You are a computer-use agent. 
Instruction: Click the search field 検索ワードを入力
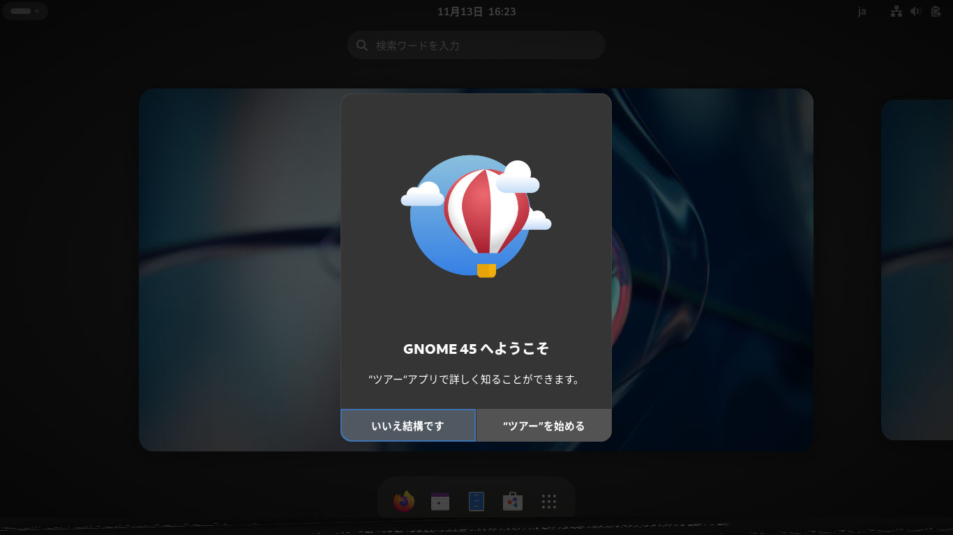tap(476, 45)
